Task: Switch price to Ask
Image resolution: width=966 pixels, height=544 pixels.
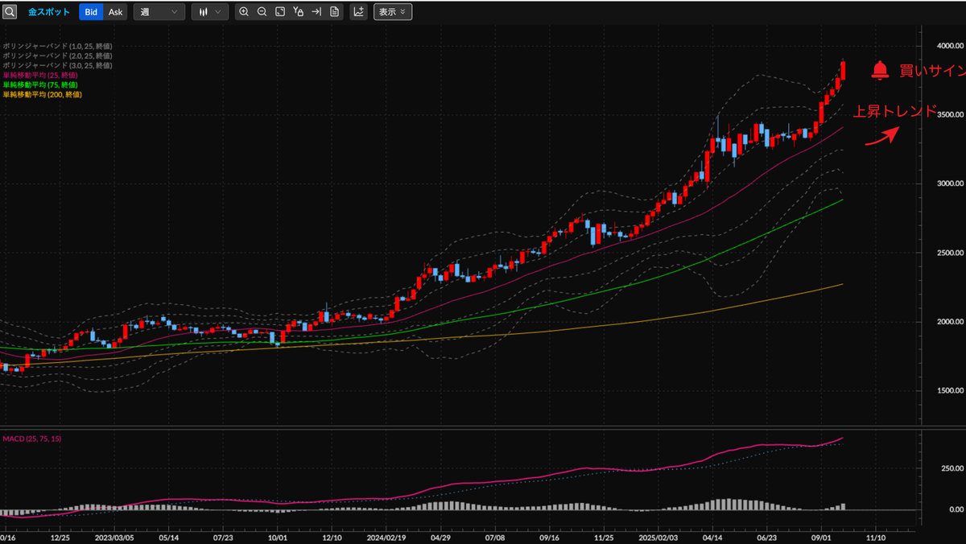Action: (116, 12)
